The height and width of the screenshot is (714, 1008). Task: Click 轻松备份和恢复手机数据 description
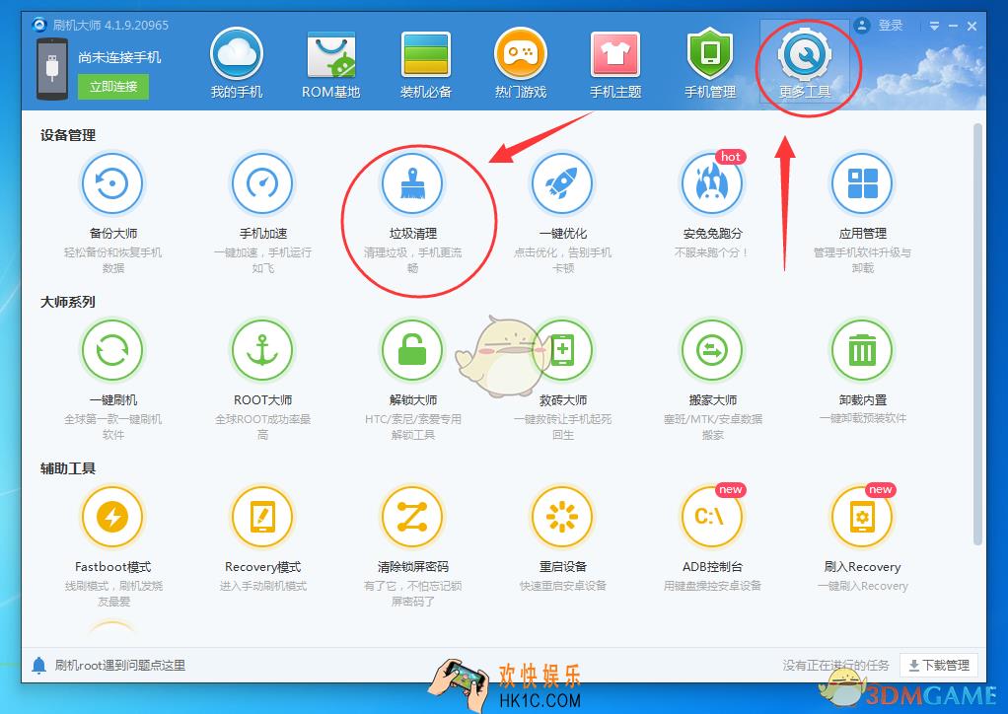pyautogui.click(x=112, y=259)
